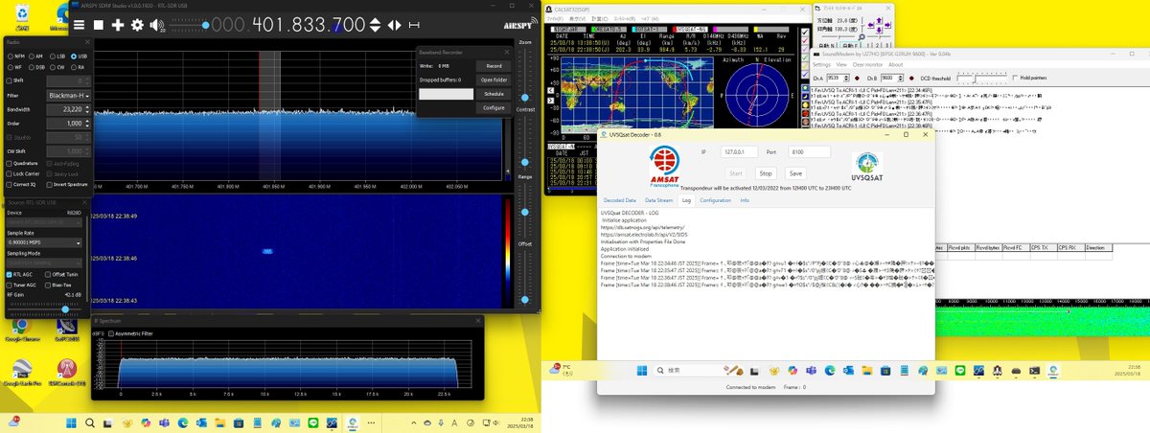Switch to the Data Stream tab

(x=658, y=200)
